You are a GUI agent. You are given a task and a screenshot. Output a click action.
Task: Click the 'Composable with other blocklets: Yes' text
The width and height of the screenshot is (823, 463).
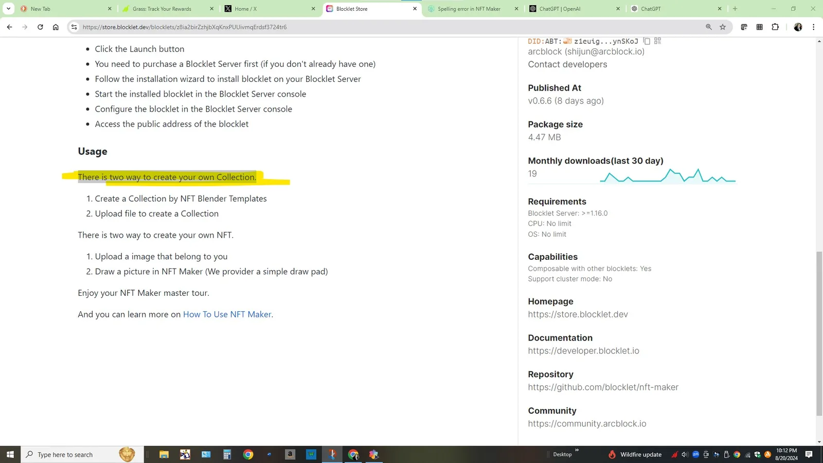(x=589, y=269)
